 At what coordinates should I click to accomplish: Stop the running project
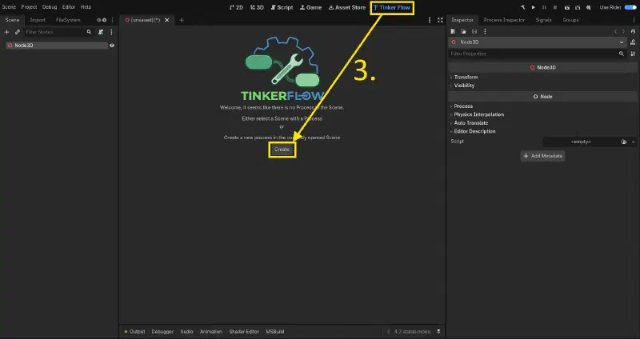(555, 7)
